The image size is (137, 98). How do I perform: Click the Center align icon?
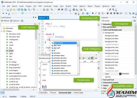[111, 13]
